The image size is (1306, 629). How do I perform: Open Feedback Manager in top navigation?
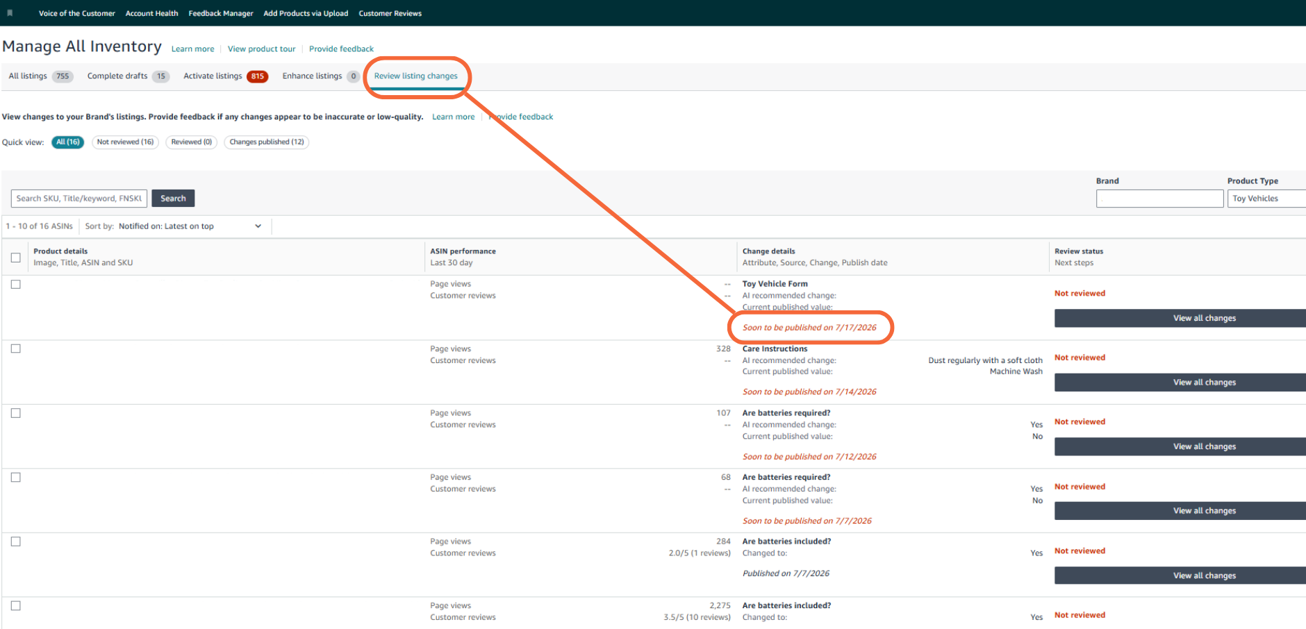click(221, 13)
